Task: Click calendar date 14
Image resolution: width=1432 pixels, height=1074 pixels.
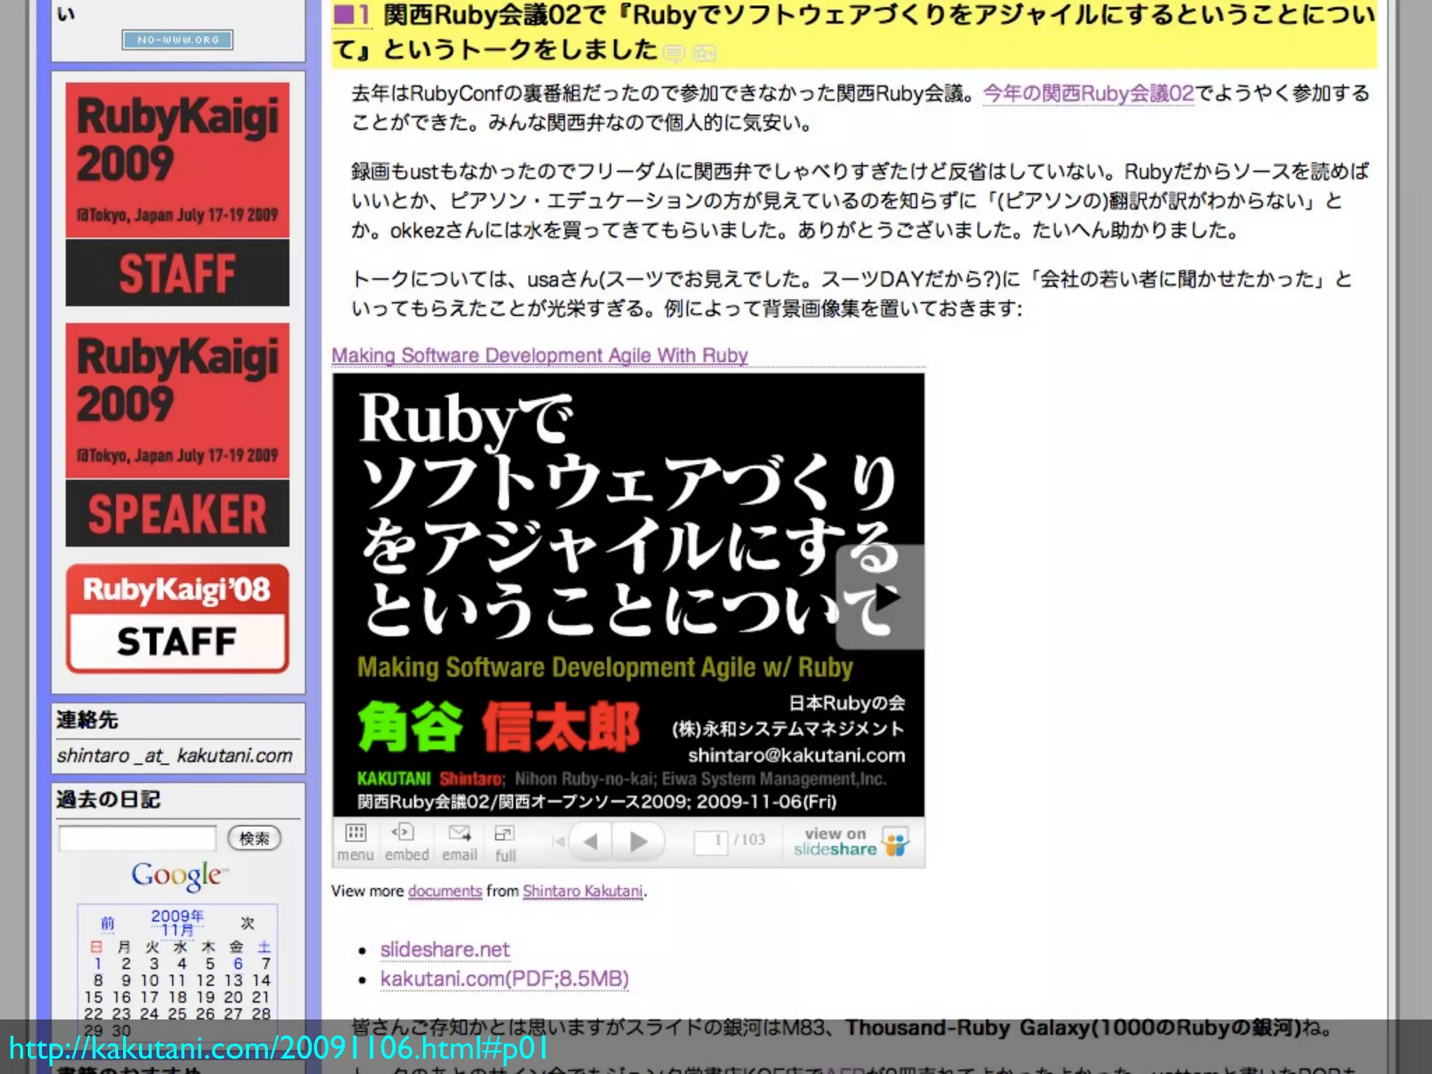Action: pos(261,980)
